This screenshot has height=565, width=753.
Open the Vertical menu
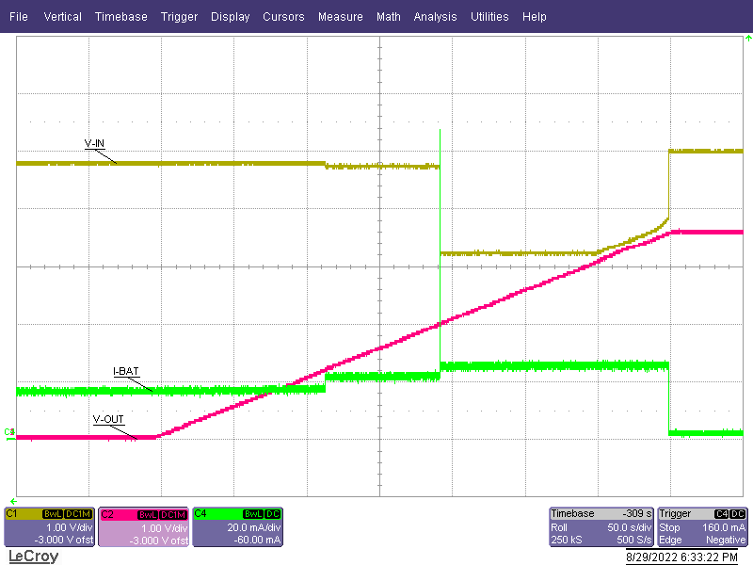click(x=62, y=17)
